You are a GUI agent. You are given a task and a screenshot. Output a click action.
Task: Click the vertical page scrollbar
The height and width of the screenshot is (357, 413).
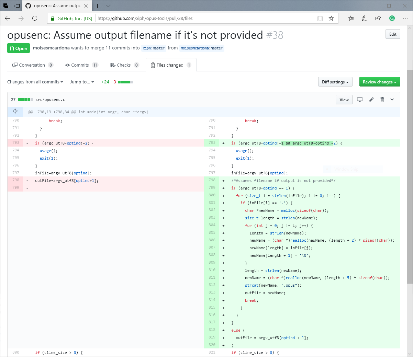[x=410, y=176]
